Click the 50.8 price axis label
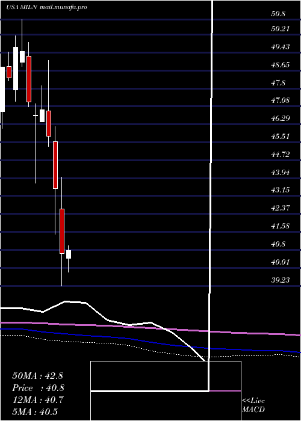 tap(278, 14)
